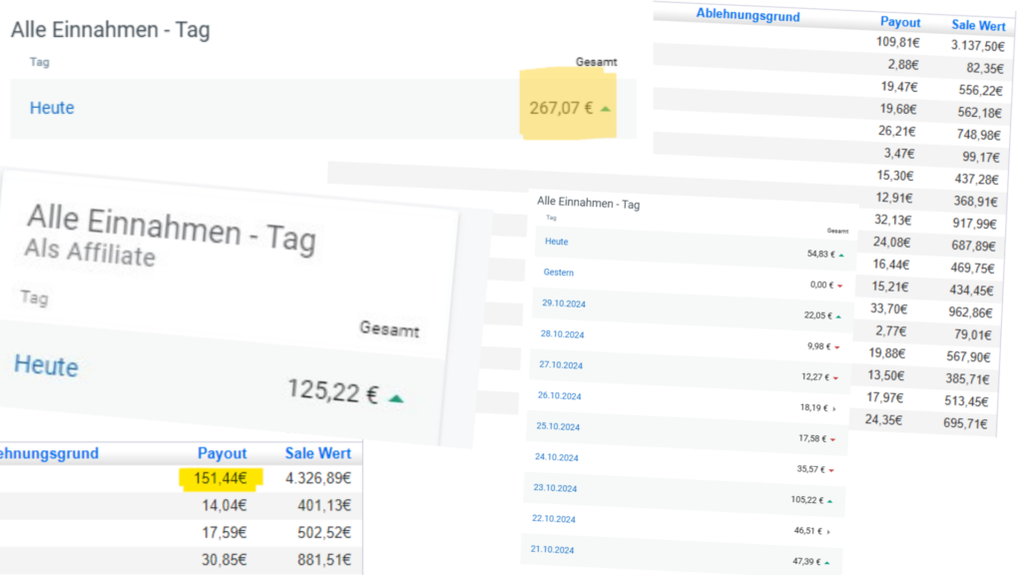This screenshot has height=575, width=1022.
Task: Open the 23.10.2024 day link
Action: click(555, 487)
